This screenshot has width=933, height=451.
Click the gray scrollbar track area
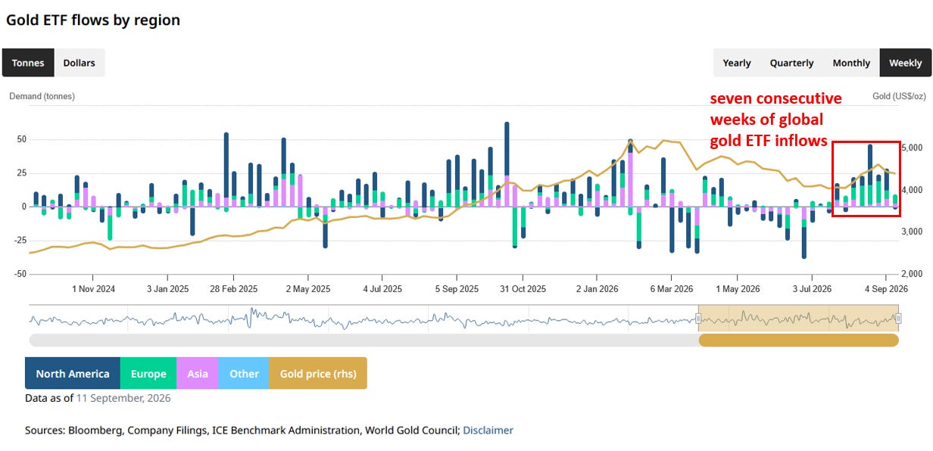tap(364, 341)
